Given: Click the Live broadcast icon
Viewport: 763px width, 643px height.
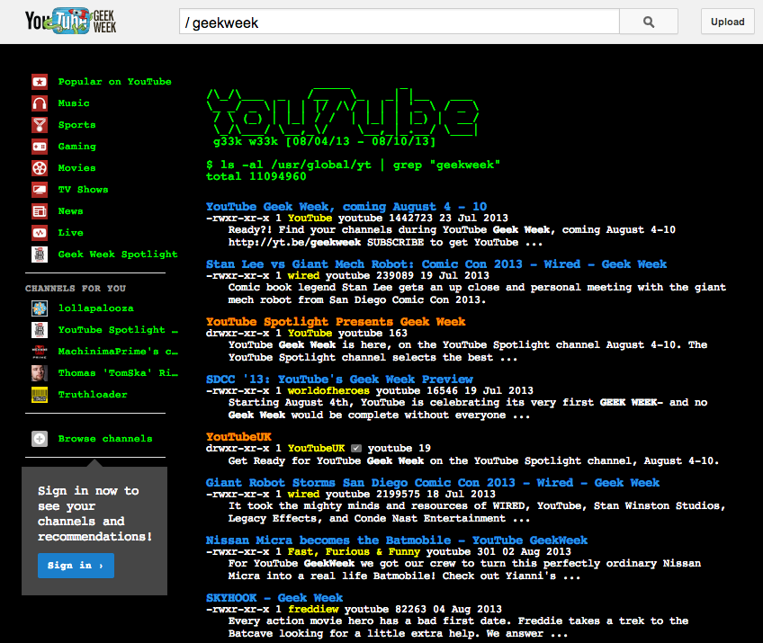Looking at the screenshot, I should click(40, 233).
